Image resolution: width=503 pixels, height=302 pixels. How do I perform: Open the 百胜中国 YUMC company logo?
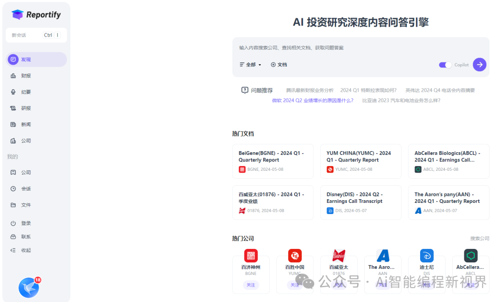pos(295,256)
